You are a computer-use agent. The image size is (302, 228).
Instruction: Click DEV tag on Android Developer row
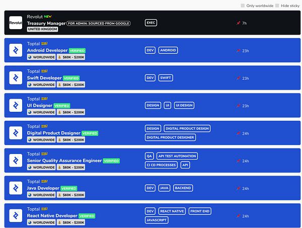pos(150,50)
